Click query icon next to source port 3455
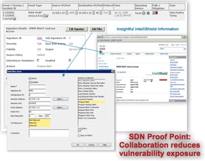 pyautogui.click(x=77, y=13)
